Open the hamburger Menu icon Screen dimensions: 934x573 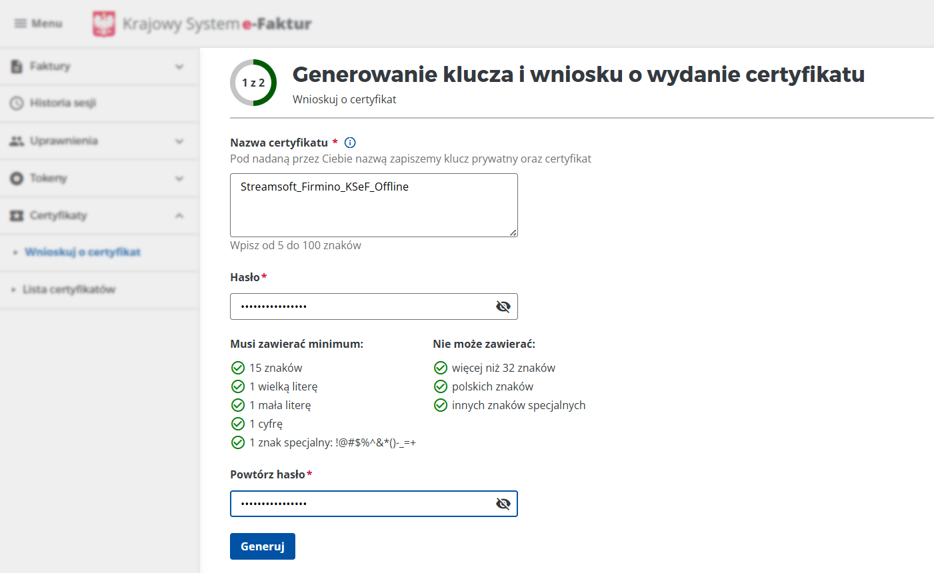[x=22, y=23]
